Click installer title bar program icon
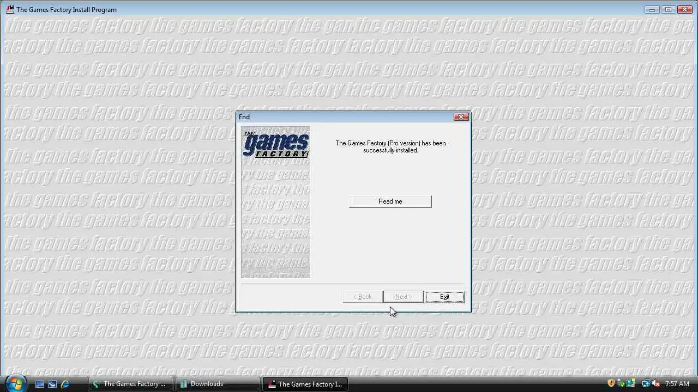The height and width of the screenshot is (392, 698). (x=10, y=9)
